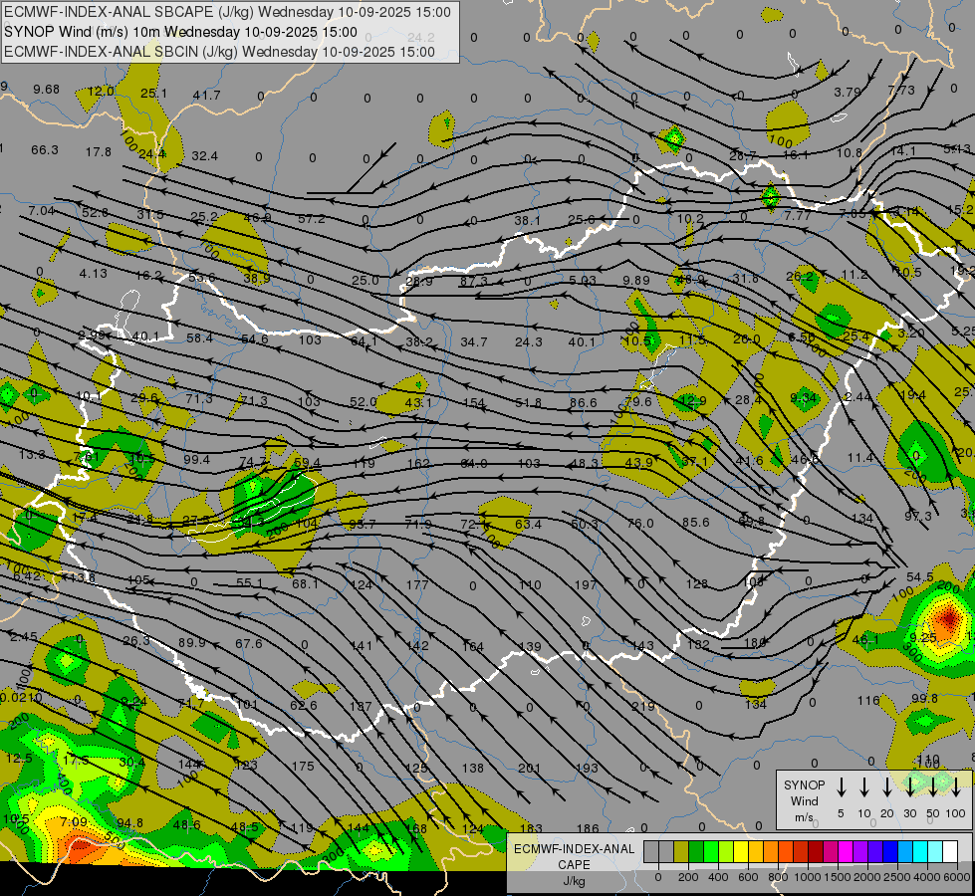This screenshot has height=896, width=975.
Task: Click the map value 177
Action: click(x=416, y=584)
